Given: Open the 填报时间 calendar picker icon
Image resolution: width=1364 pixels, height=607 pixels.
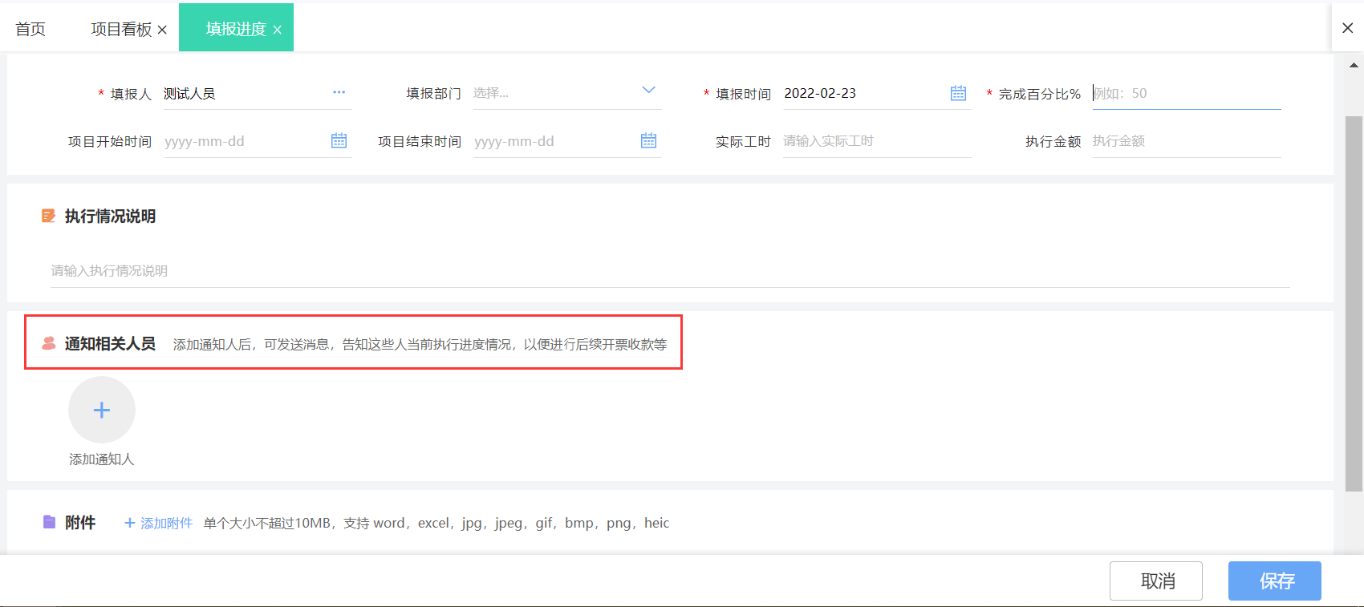Looking at the screenshot, I should (958, 93).
